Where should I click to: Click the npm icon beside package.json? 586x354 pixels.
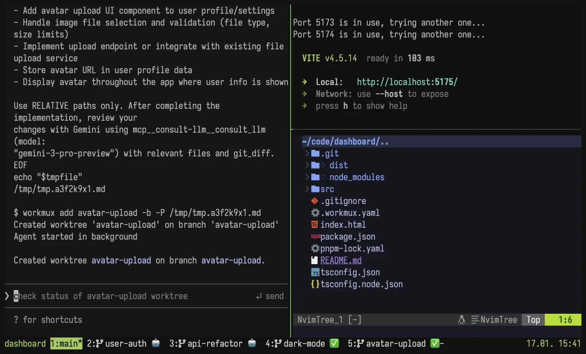(x=316, y=236)
